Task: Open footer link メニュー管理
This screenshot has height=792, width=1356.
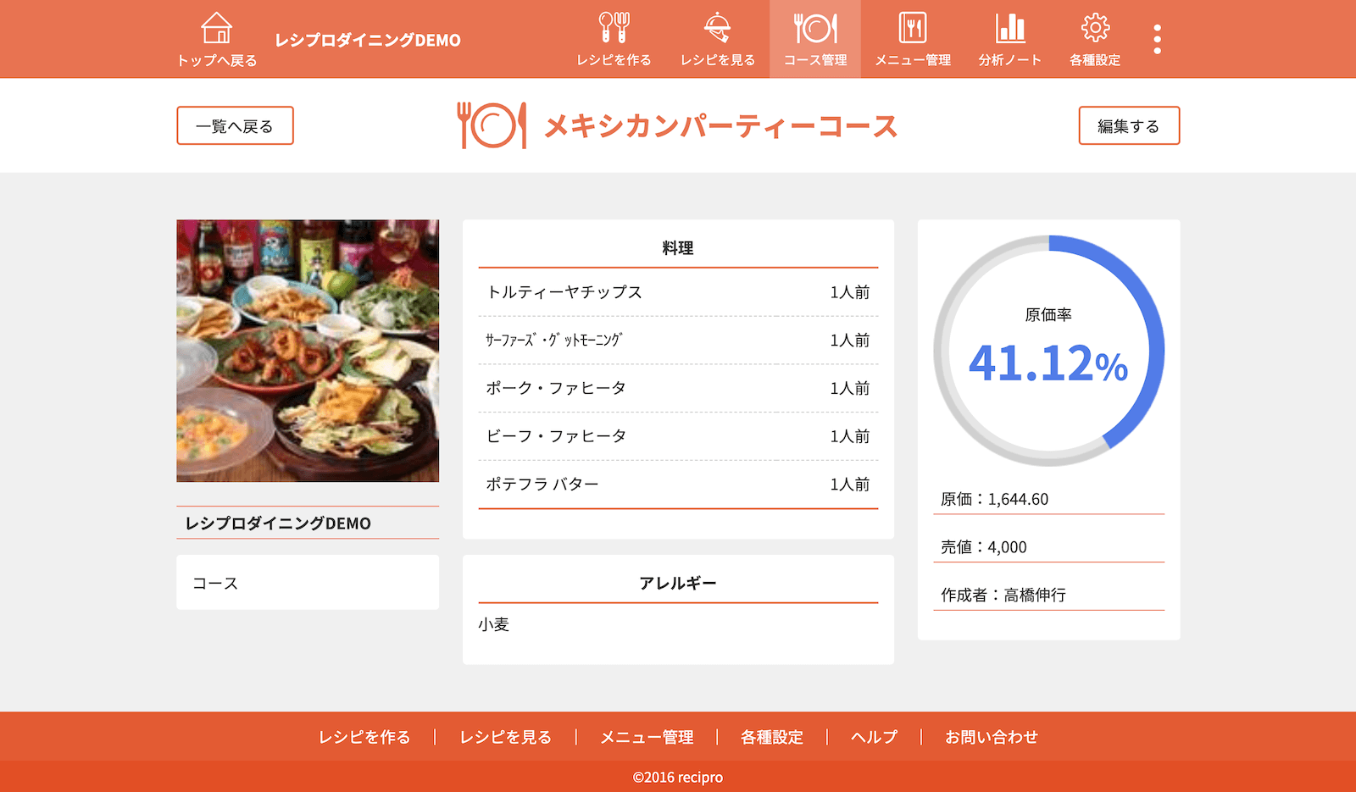Action: (646, 737)
